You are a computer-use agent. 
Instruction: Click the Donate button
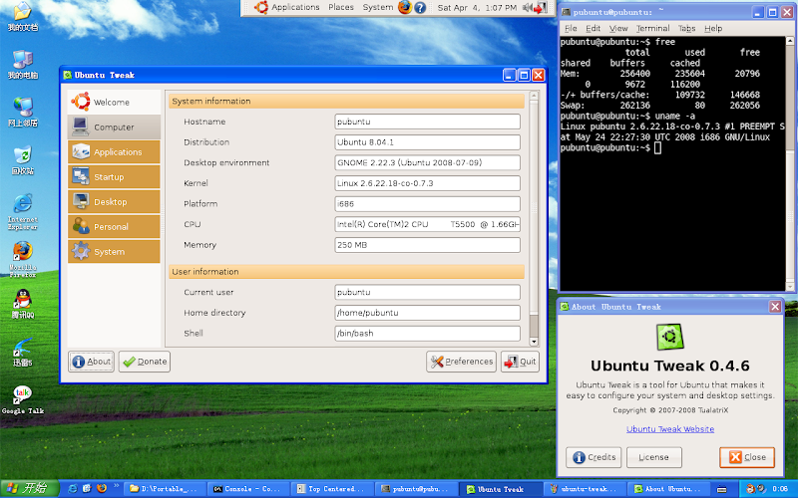pos(144,362)
